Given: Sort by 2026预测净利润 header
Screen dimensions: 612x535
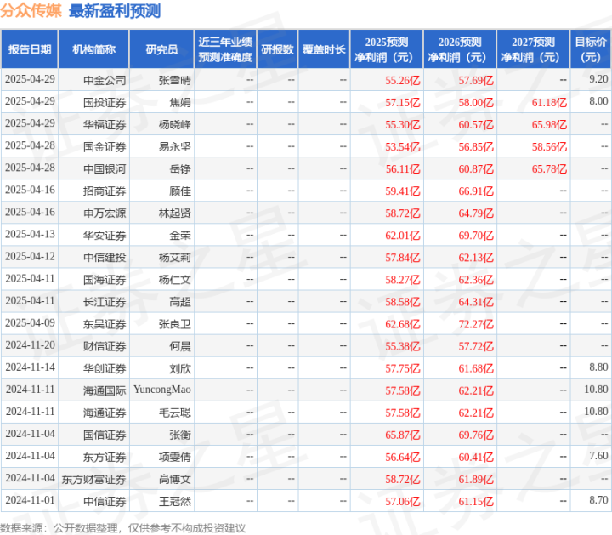Looking at the screenshot, I should click(460, 49).
